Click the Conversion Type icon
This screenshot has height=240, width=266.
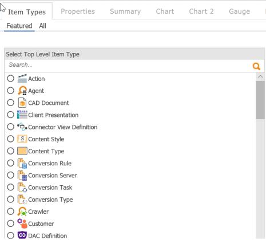[x=22, y=200]
